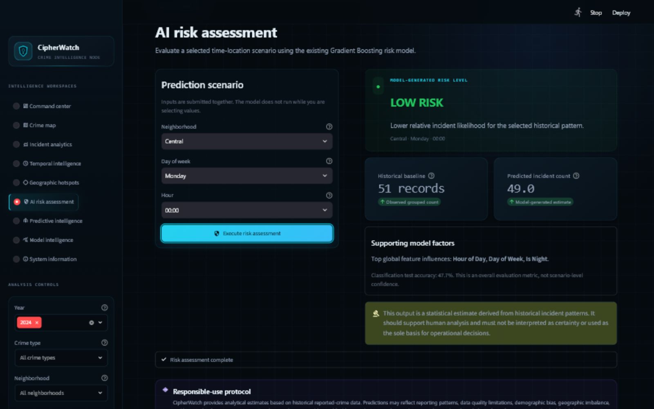Click the diamond icon beside Responsible-use protocol
This screenshot has height=409, width=654.
tap(165, 390)
